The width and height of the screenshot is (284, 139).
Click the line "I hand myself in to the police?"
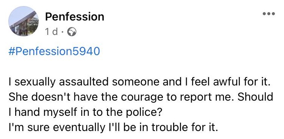point(85,113)
